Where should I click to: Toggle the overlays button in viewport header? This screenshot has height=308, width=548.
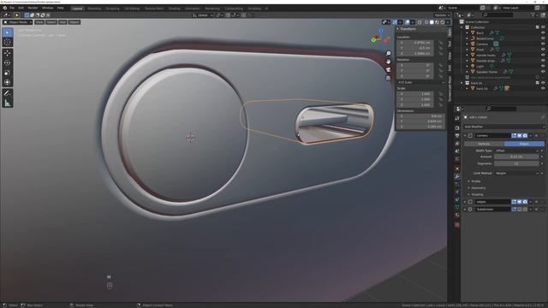(408, 22)
